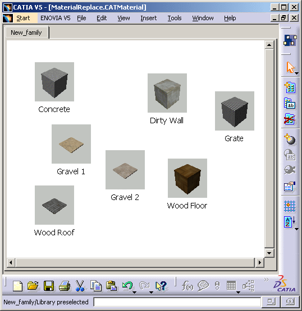Viewport: 302px width, 311px height.
Task: Click the Print icon in bottom toolbar
Action: 65,286
